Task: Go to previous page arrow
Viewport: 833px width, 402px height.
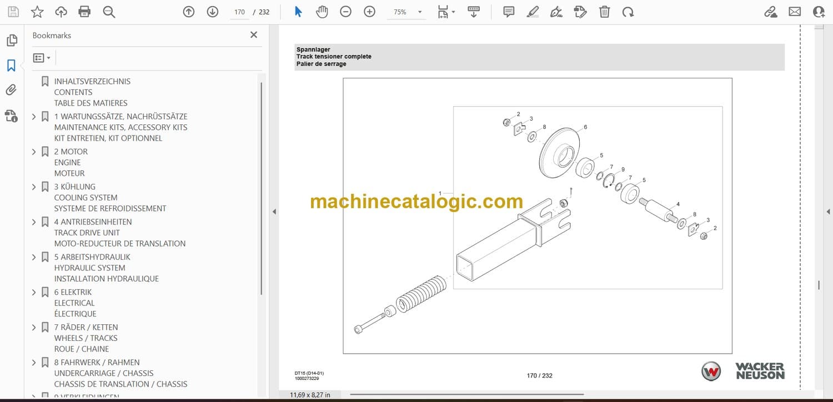Action: (x=189, y=12)
